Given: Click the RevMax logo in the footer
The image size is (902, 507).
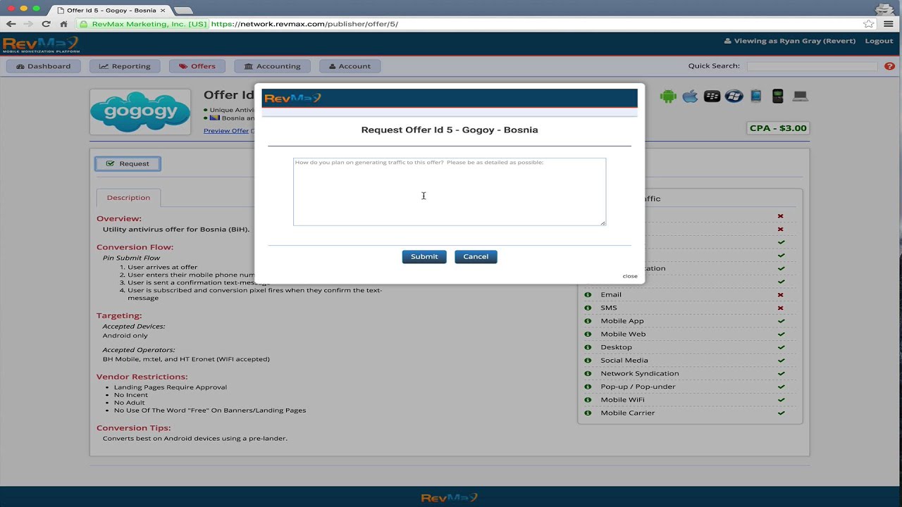Looking at the screenshot, I should 450,497.
